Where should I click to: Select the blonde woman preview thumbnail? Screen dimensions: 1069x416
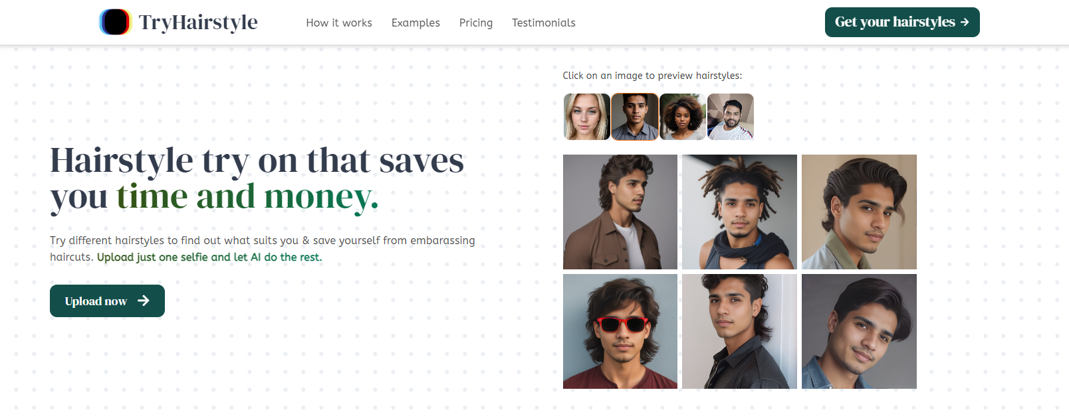coord(587,117)
